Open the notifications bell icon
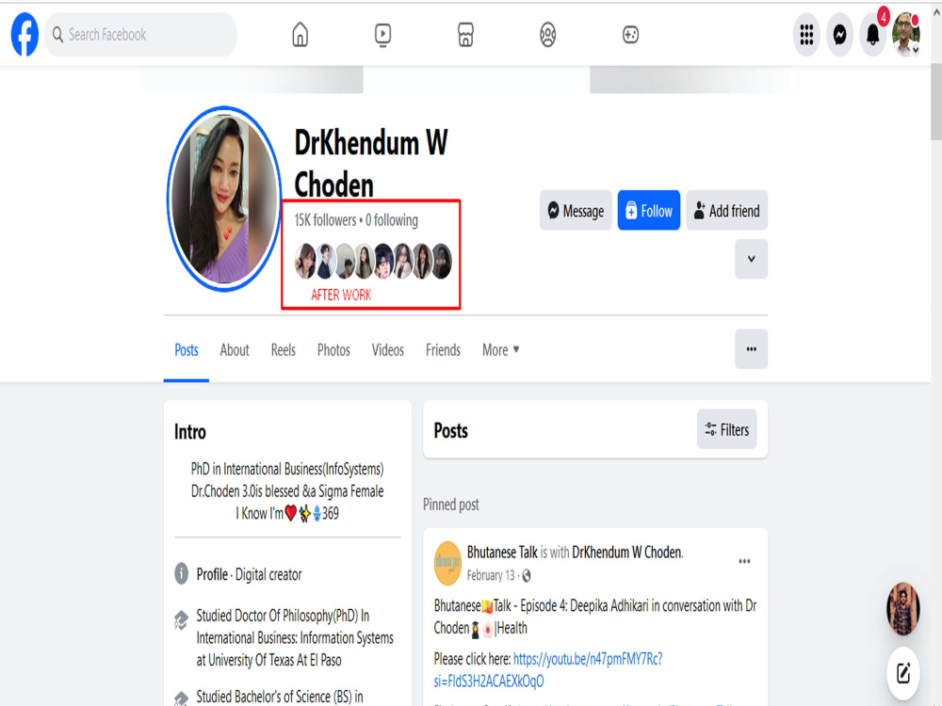The height and width of the screenshot is (706, 942). [873, 35]
